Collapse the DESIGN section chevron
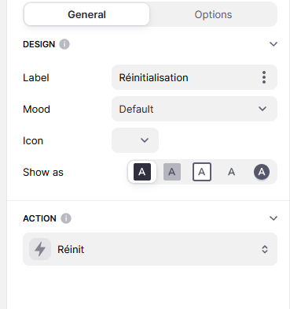 click(273, 44)
